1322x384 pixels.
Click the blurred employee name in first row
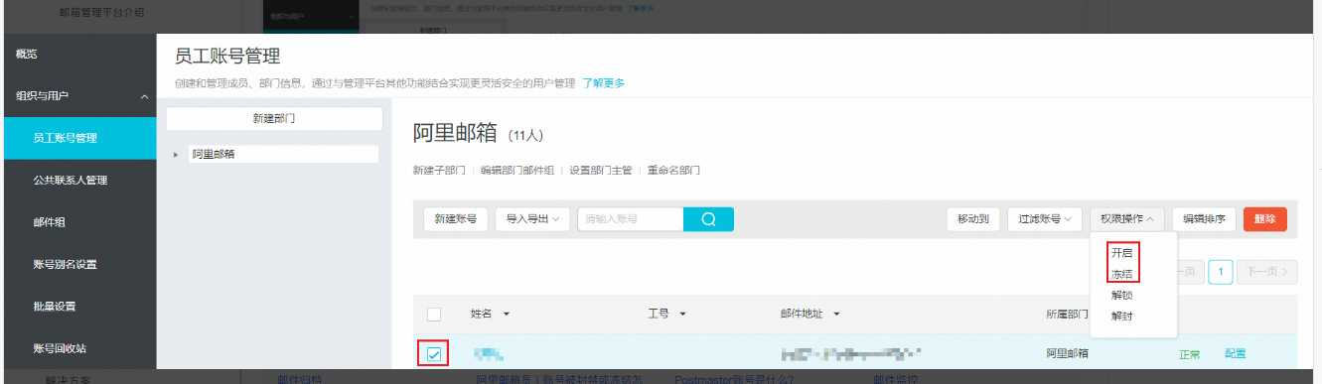click(489, 353)
